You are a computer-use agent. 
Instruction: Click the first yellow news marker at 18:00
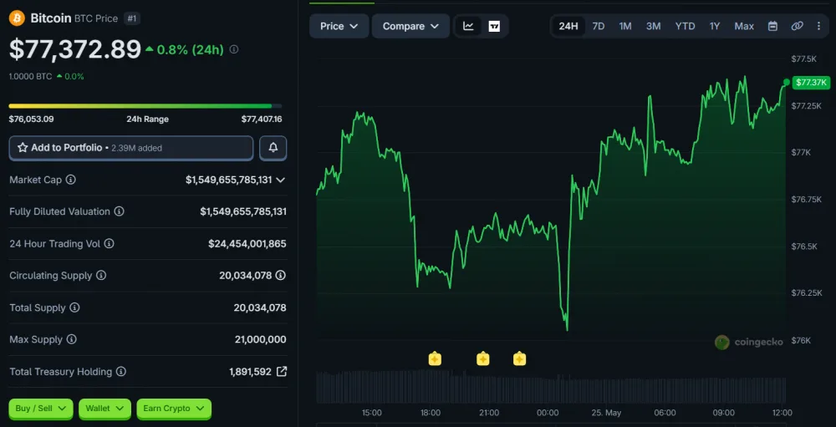coord(435,358)
